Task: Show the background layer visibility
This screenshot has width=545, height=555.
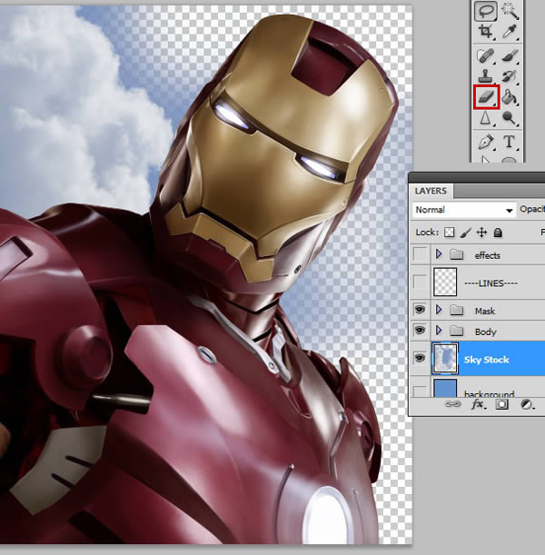Action: (x=420, y=391)
